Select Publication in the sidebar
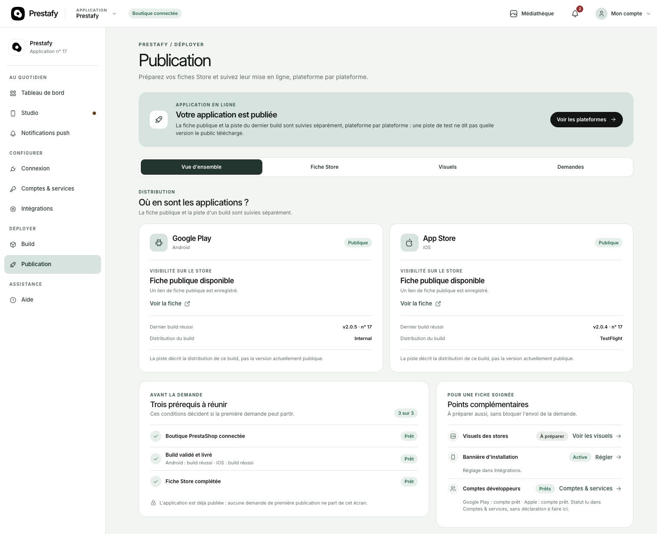 [53, 264]
